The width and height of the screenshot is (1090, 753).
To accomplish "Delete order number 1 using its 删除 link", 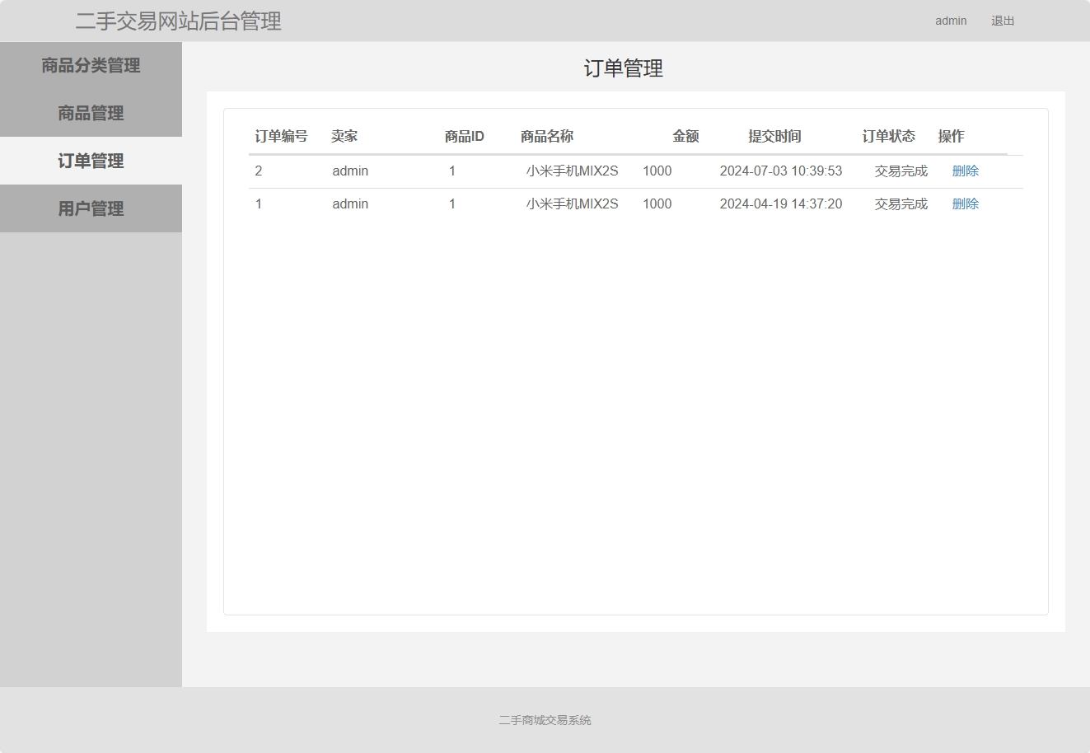I will pos(965,203).
